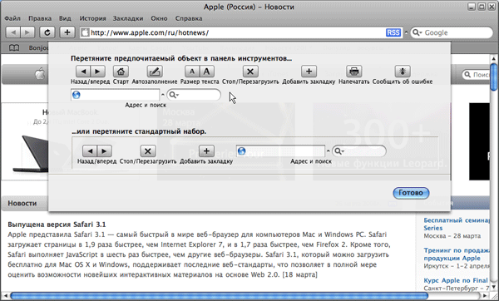499x301 pixels.
Task: Open the Окно menu
Action: click(x=159, y=18)
